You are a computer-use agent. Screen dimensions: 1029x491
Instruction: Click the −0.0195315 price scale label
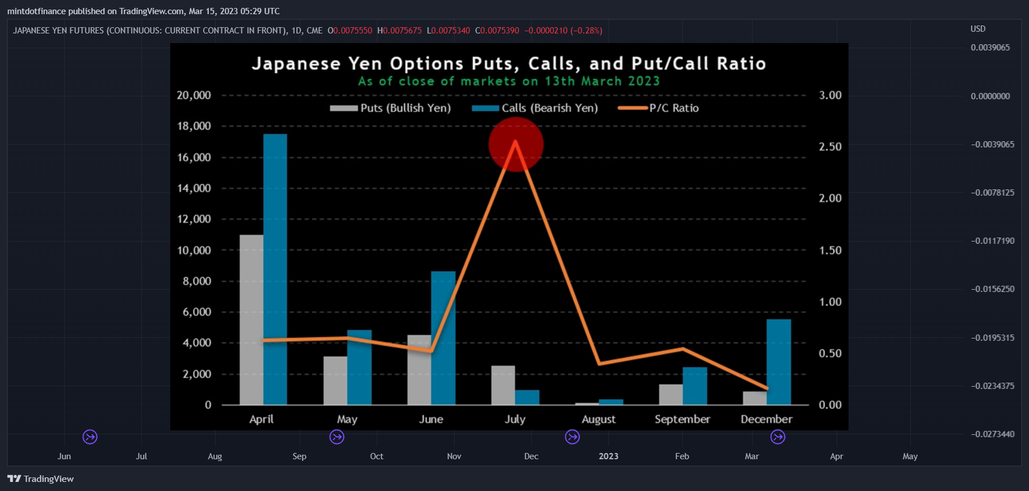click(993, 338)
